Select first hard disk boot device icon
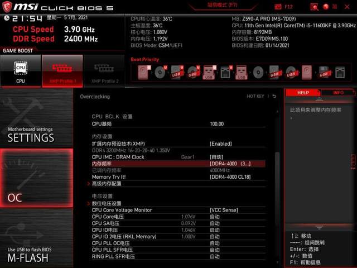357x268 pixels. [x=144, y=73]
